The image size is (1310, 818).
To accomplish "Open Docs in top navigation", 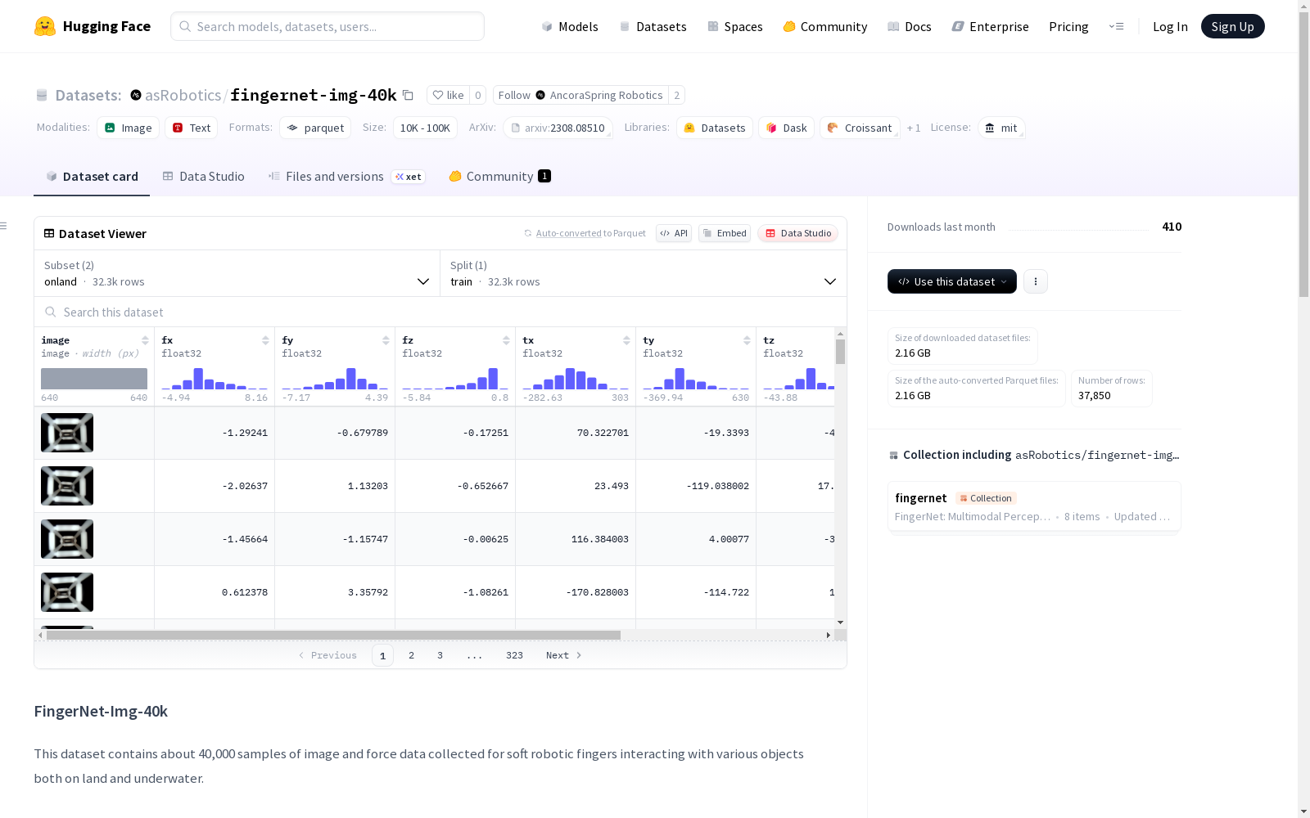I will (x=910, y=26).
